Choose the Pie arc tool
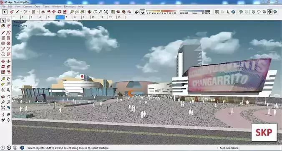282x151 pixels. click(x=8, y=54)
